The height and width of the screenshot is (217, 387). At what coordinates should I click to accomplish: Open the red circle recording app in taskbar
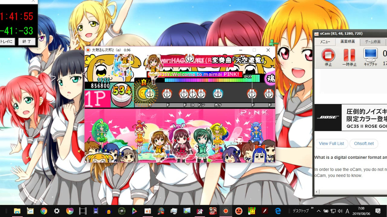click(x=226, y=211)
